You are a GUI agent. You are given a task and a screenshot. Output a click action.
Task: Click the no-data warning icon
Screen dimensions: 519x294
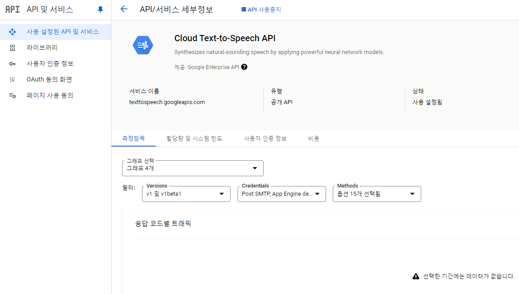(x=415, y=276)
